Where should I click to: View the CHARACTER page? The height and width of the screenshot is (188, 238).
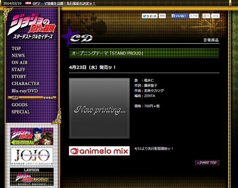click(26, 83)
